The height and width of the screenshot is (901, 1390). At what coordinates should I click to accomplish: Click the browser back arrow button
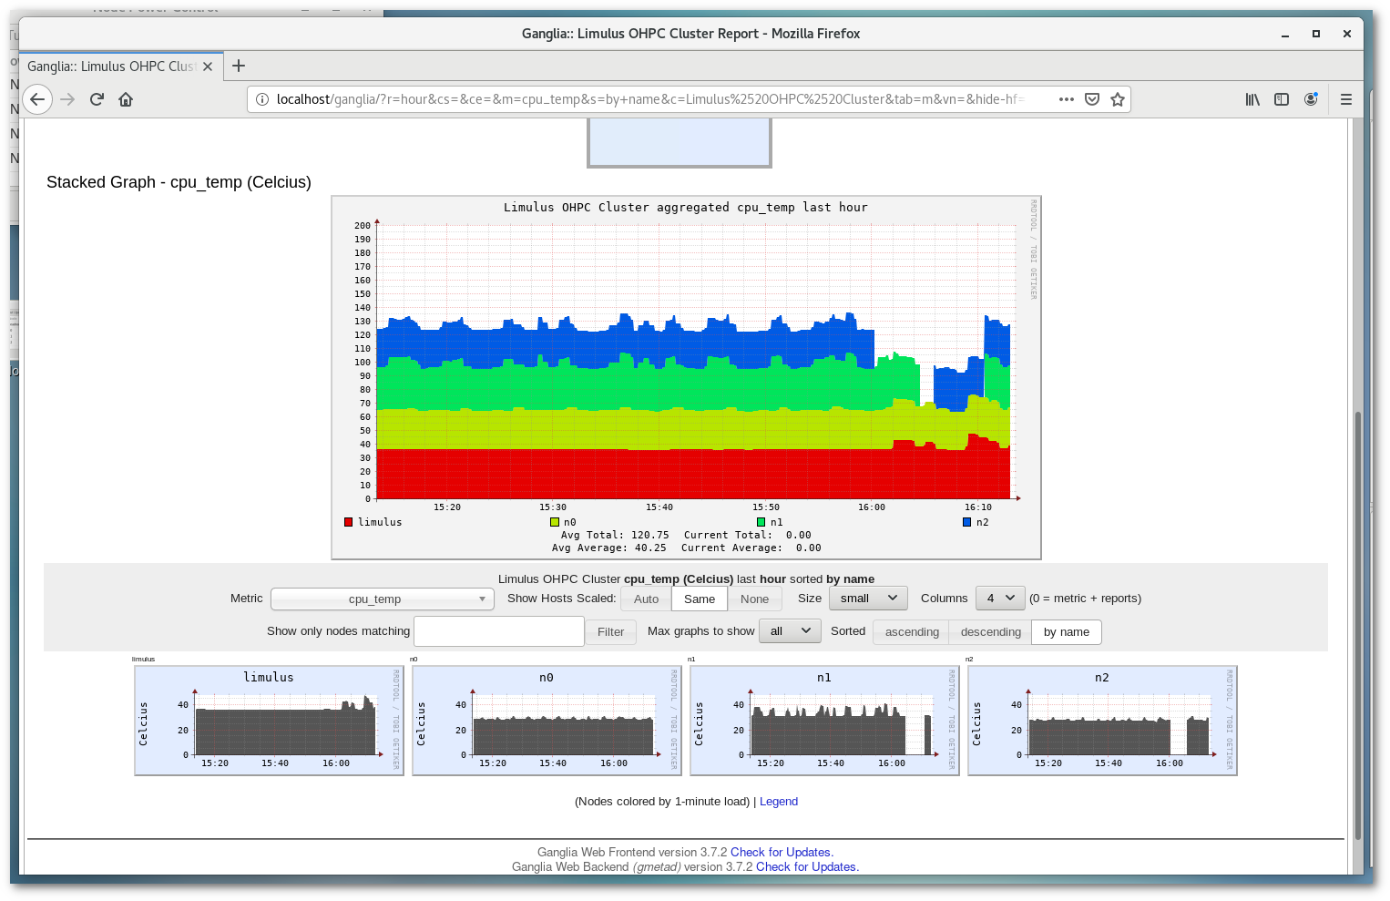click(37, 99)
